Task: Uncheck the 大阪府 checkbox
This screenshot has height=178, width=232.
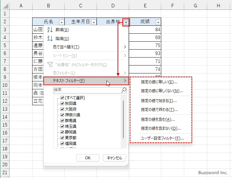Action: pos(62,109)
